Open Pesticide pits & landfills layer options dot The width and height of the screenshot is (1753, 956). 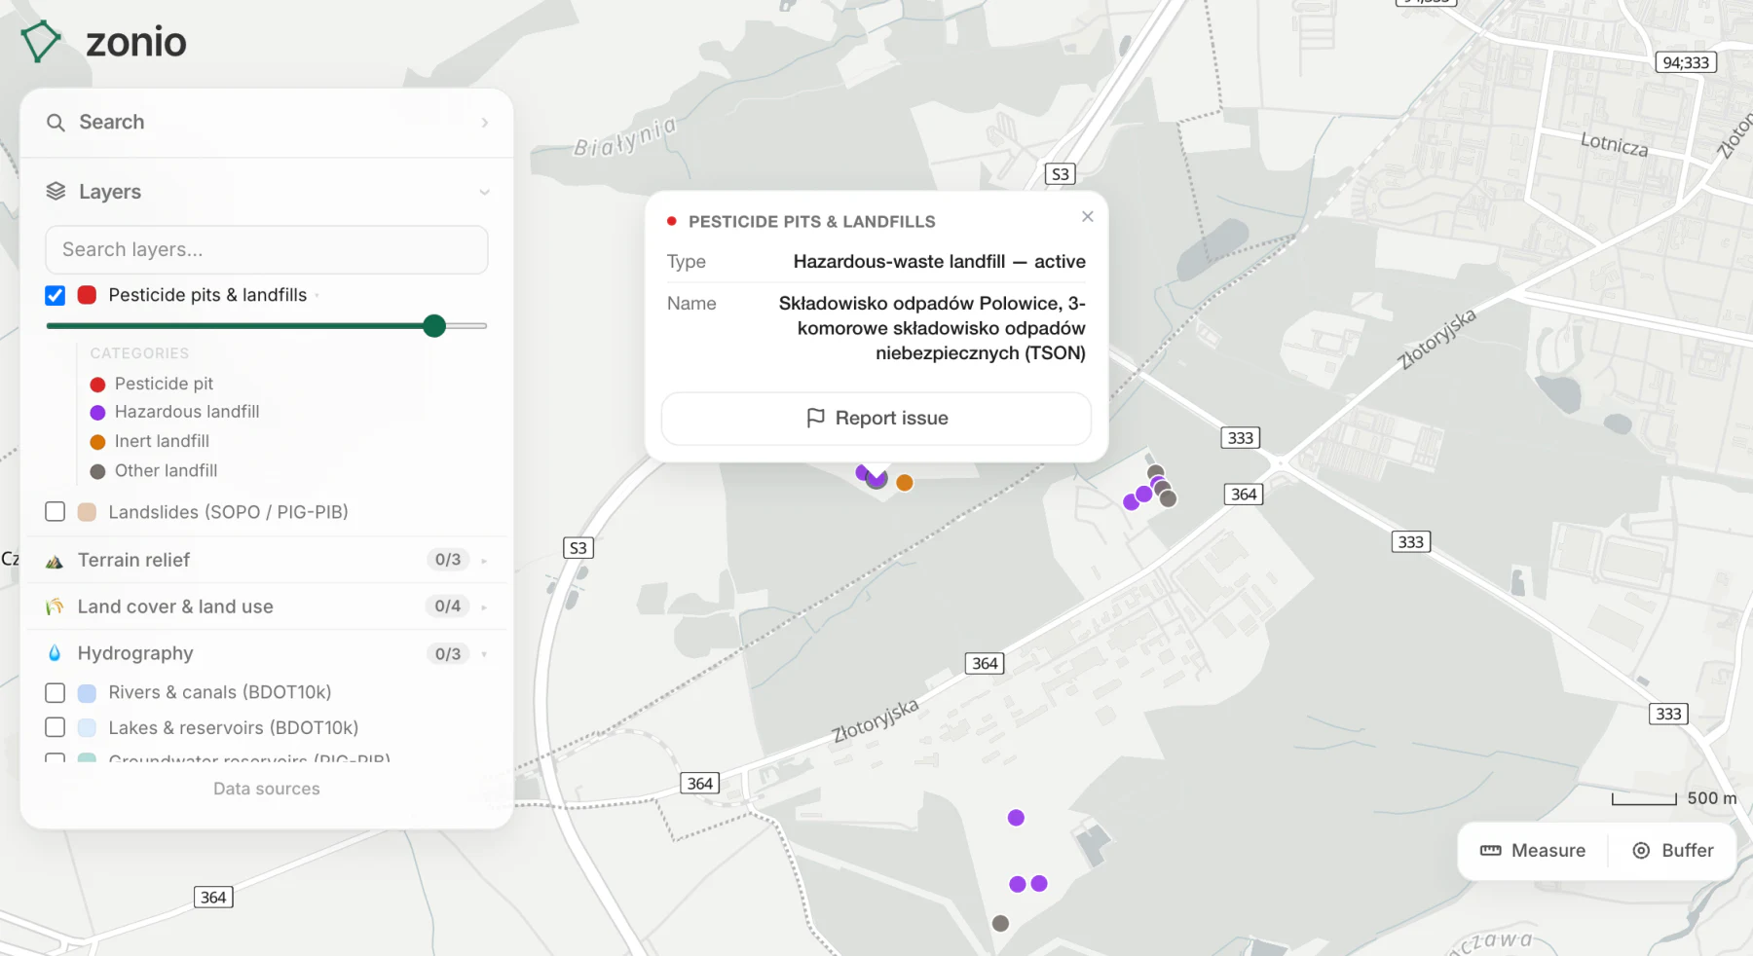click(x=317, y=296)
